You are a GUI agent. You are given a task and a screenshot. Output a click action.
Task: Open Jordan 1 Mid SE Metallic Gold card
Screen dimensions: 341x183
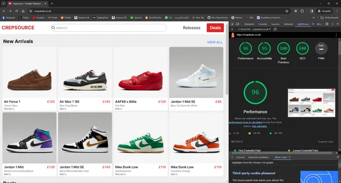(85, 144)
